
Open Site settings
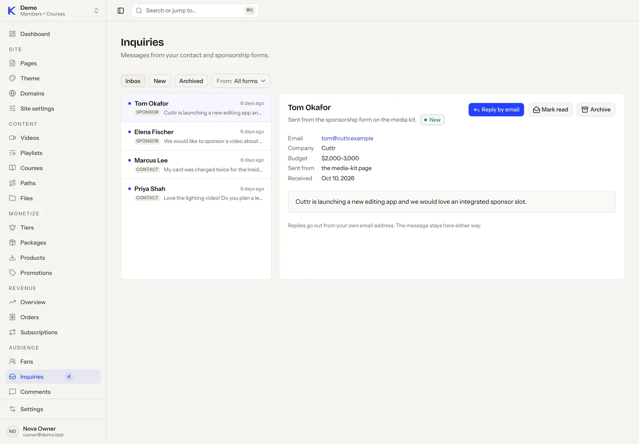click(x=53, y=108)
